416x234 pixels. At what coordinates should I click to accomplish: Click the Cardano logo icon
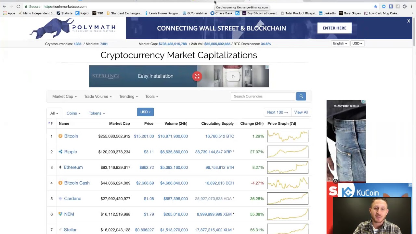pos(60,199)
